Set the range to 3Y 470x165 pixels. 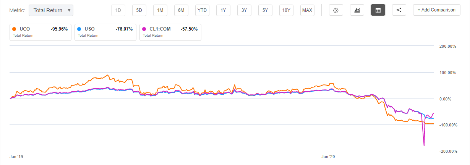click(x=244, y=10)
